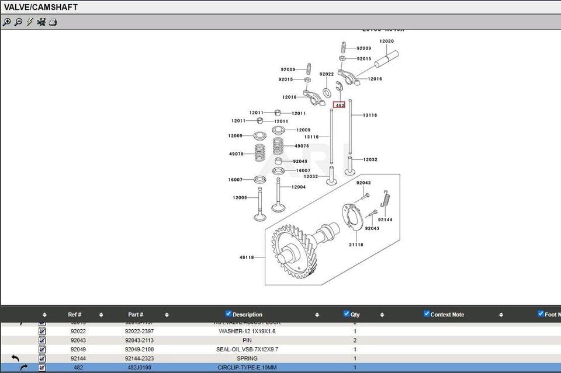Click part number 92049-2100 in the table
This screenshot has width=561, height=373.
(140, 349)
